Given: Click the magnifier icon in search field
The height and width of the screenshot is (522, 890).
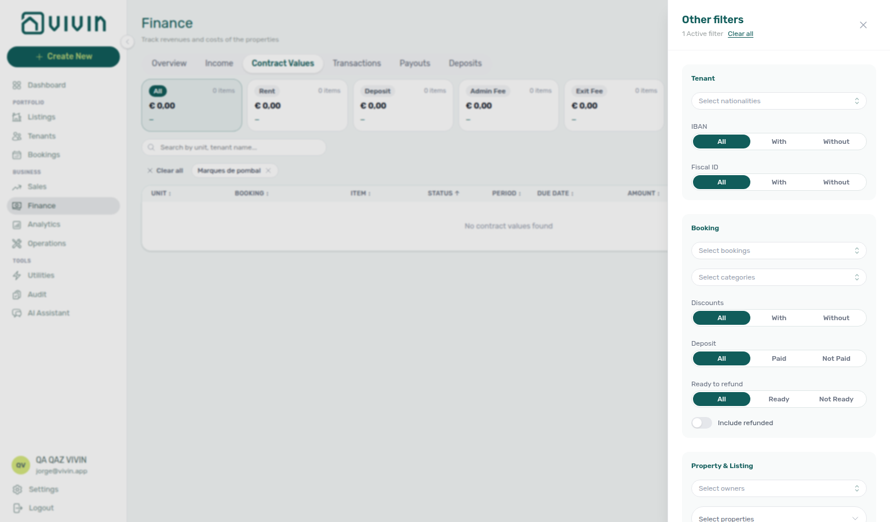Looking at the screenshot, I should pos(151,147).
